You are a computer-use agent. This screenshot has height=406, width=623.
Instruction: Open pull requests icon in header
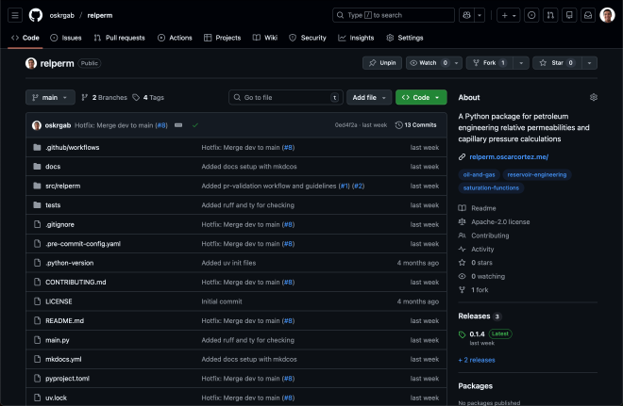[x=550, y=15]
